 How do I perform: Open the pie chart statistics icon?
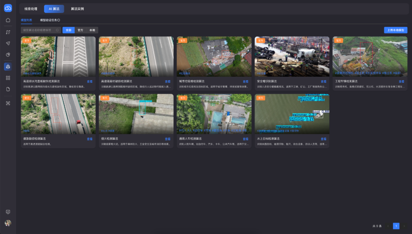[x=8, y=55]
